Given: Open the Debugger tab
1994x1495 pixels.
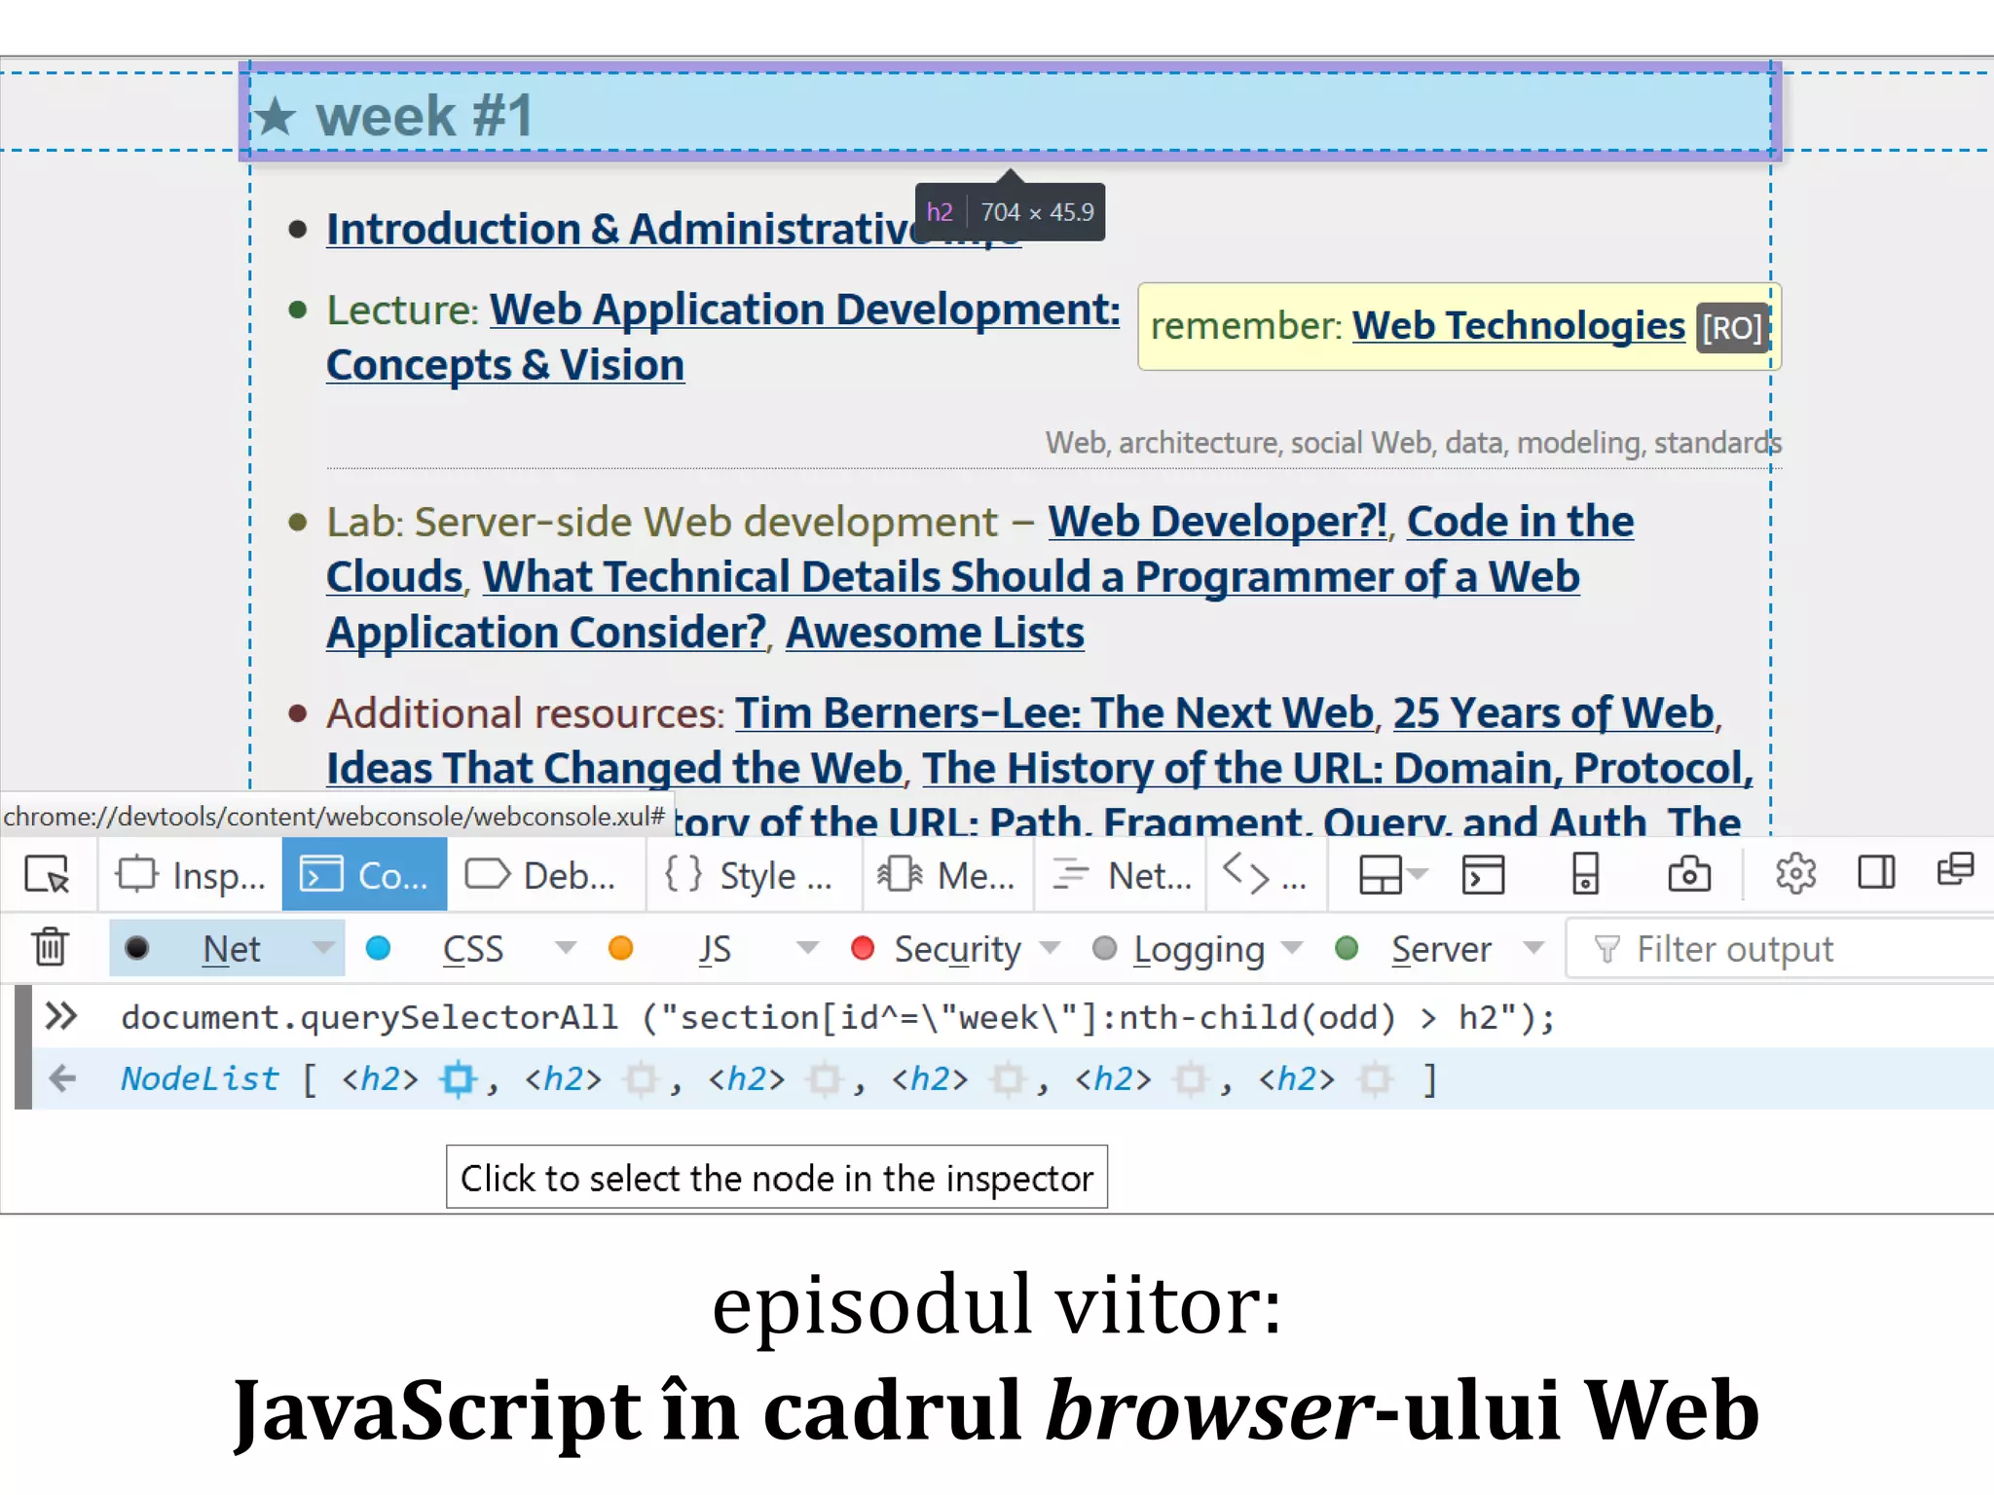Looking at the screenshot, I should 543,874.
